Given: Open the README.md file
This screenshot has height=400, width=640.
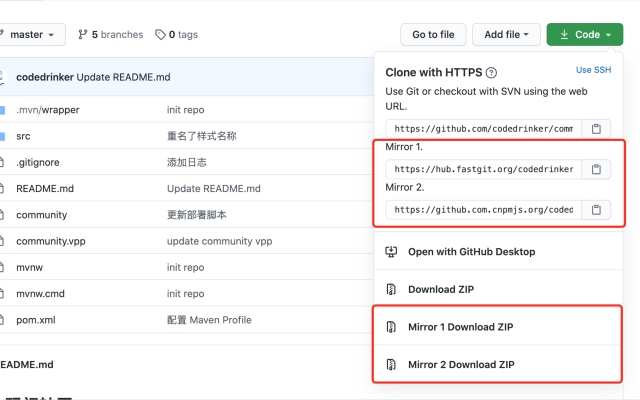Looking at the screenshot, I should coord(45,188).
